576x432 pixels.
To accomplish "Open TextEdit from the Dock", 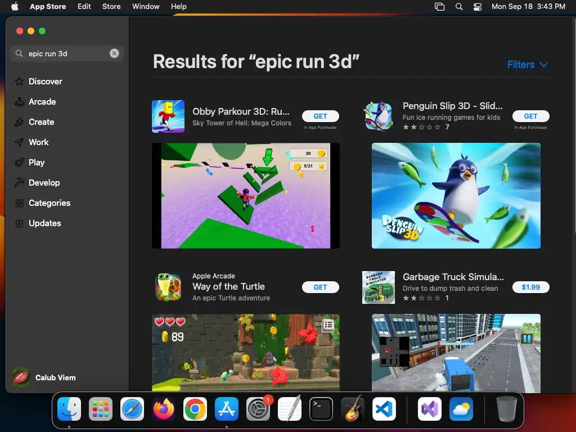I will pyautogui.click(x=290, y=409).
